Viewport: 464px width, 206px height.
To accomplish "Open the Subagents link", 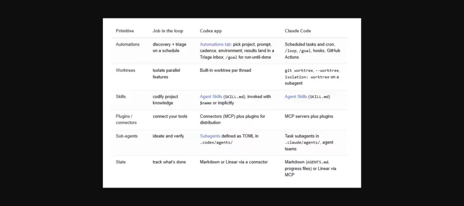I will coord(210,136).
